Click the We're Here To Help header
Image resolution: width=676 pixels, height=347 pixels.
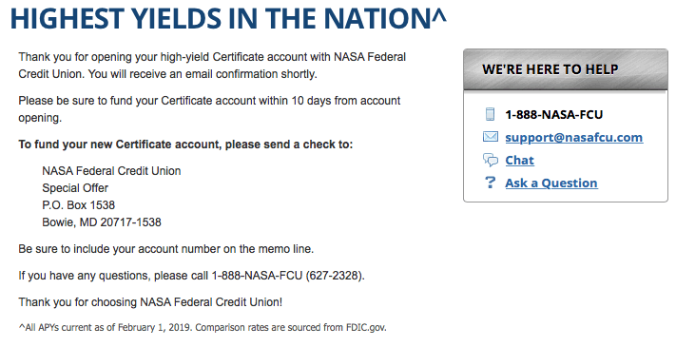pyautogui.click(x=550, y=69)
